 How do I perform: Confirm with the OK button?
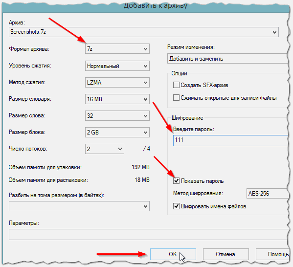[173, 254]
